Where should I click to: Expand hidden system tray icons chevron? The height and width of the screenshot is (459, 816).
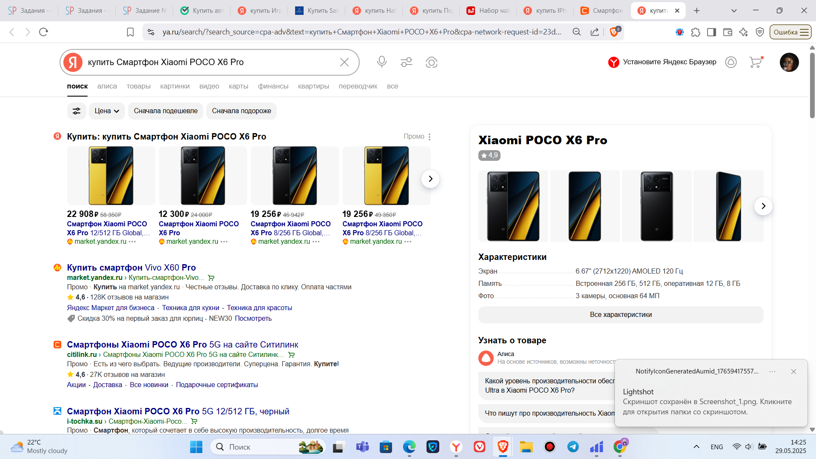pos(697,447)
